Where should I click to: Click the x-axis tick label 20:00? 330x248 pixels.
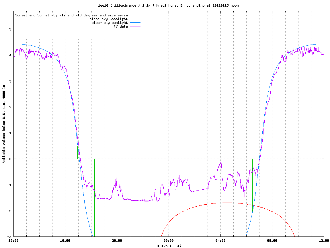[117, 241]
